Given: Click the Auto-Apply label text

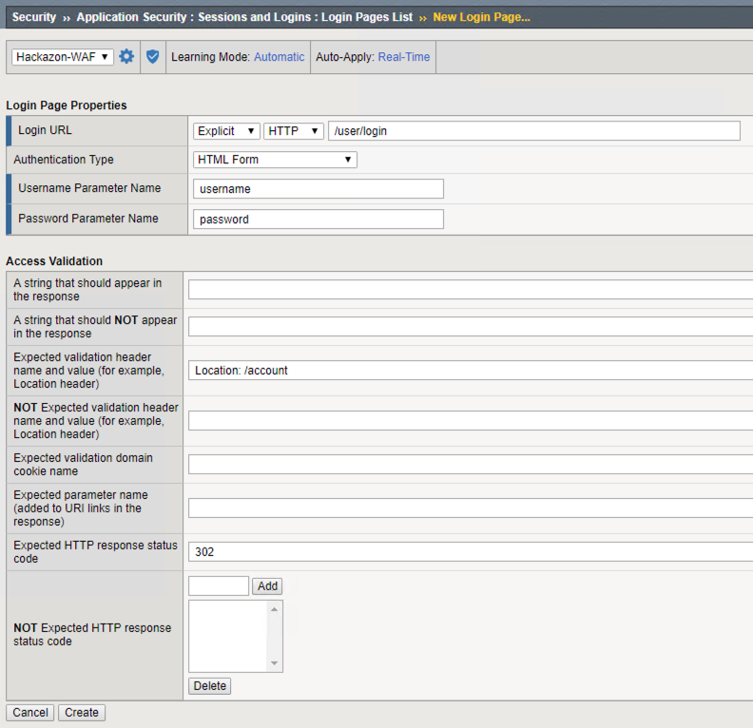Looking at the screenshot, I should [x=344, y=57].
